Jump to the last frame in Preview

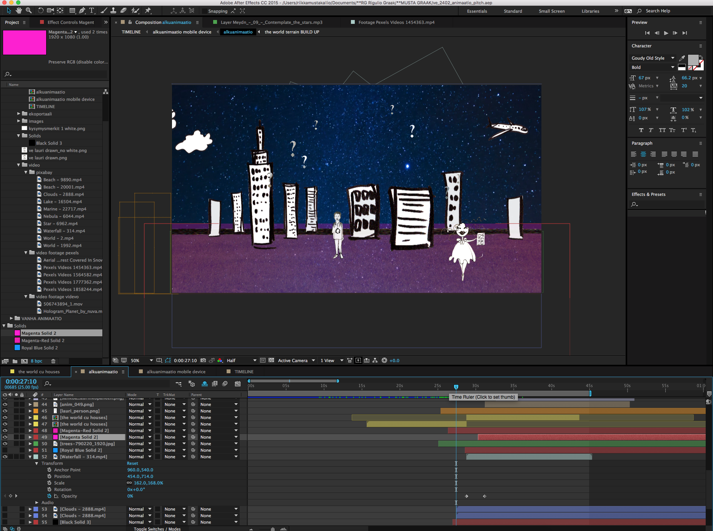click(x=685, y=33)
